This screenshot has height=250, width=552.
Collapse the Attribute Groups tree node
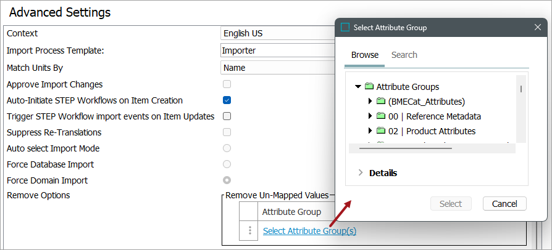pos(358,86)
